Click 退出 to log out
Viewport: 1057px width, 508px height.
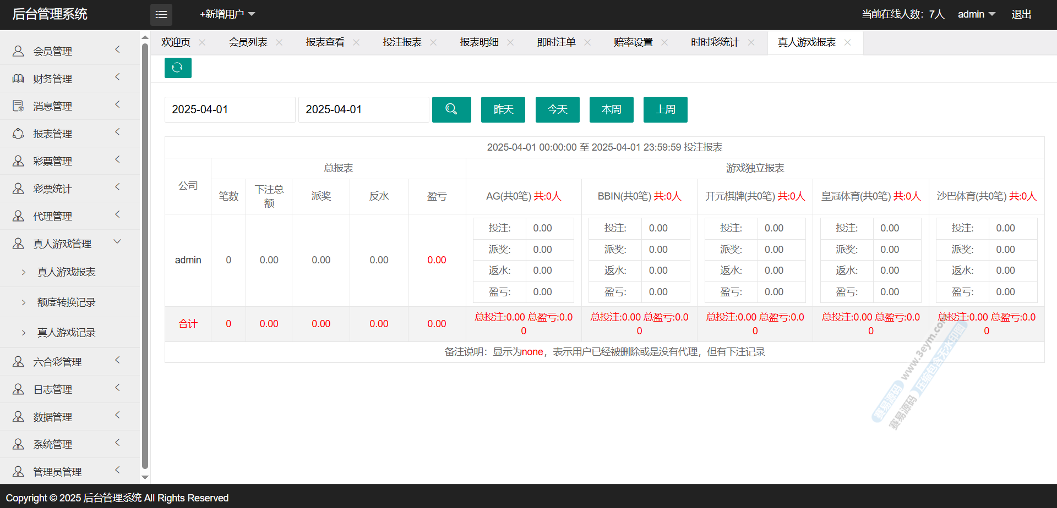click(x=1021, y=14)
